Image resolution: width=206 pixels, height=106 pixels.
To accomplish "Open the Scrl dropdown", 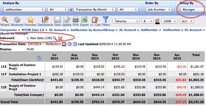I will 186,21.
